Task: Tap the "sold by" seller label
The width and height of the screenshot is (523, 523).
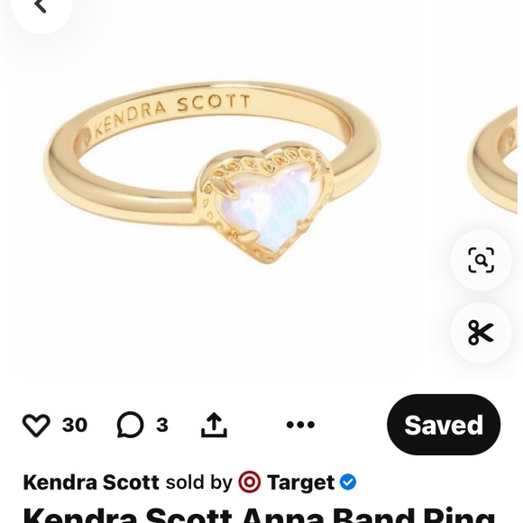Action: tap(199, 482)
